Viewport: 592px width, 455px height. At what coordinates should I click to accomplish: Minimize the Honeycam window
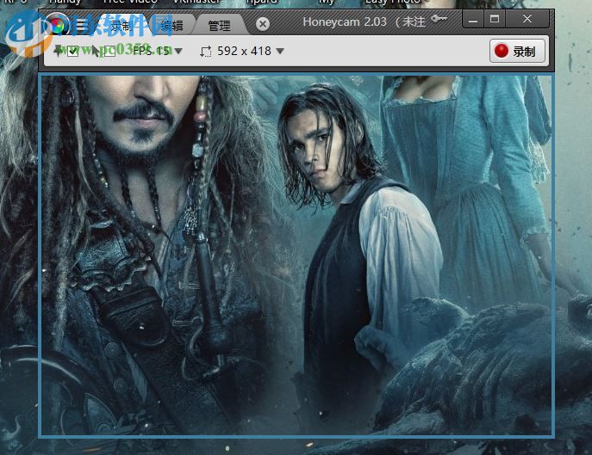tap(473, 19)
